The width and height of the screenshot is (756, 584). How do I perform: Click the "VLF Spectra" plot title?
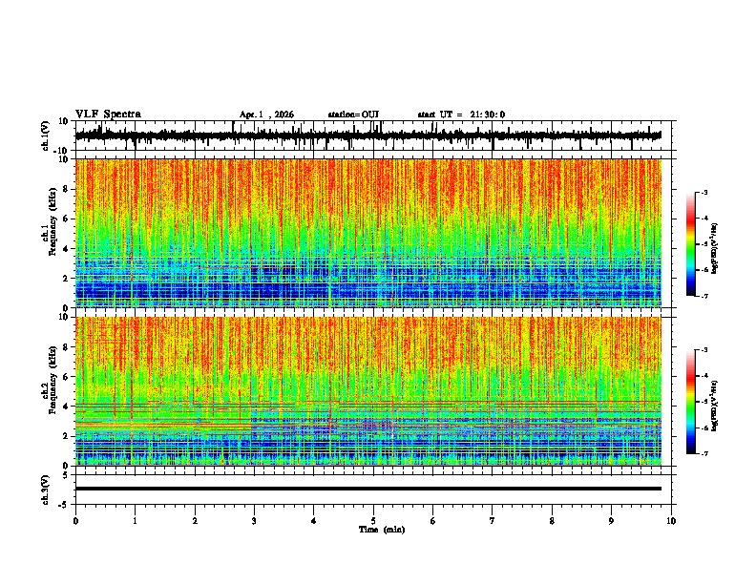(x=108, y=115)
